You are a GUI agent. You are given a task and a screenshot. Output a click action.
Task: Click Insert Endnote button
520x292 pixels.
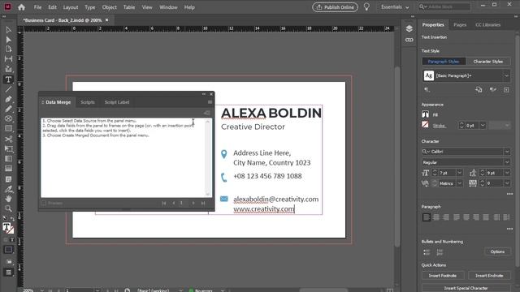tap(489, 276)
